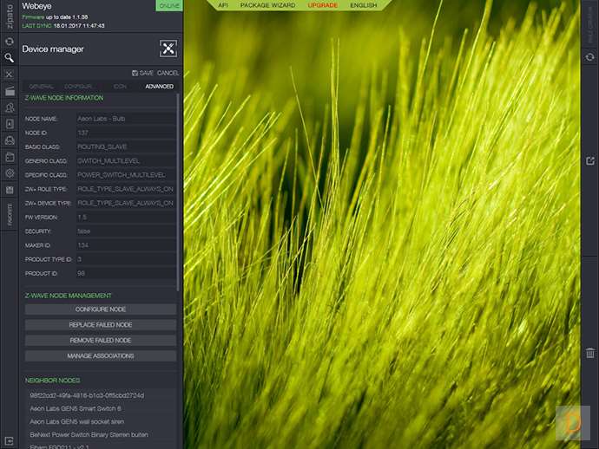599x449 pixels.
Task: Open the English language selector
Action: 363,5
